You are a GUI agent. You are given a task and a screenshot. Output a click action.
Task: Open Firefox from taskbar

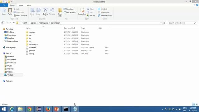48,109
